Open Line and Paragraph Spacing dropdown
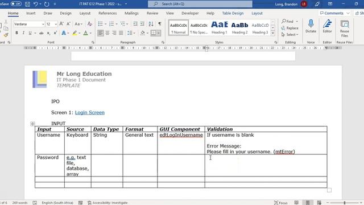Screen dimensions: 364x205 click(x=131, y=33)
